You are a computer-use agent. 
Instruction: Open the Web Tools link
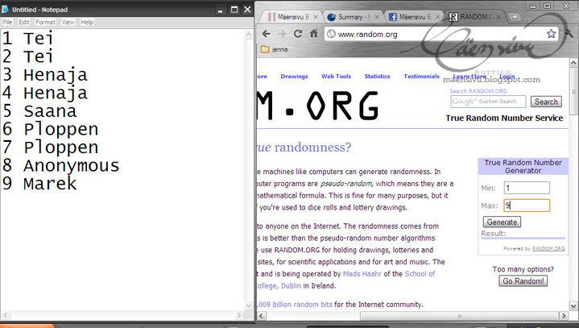336,77
